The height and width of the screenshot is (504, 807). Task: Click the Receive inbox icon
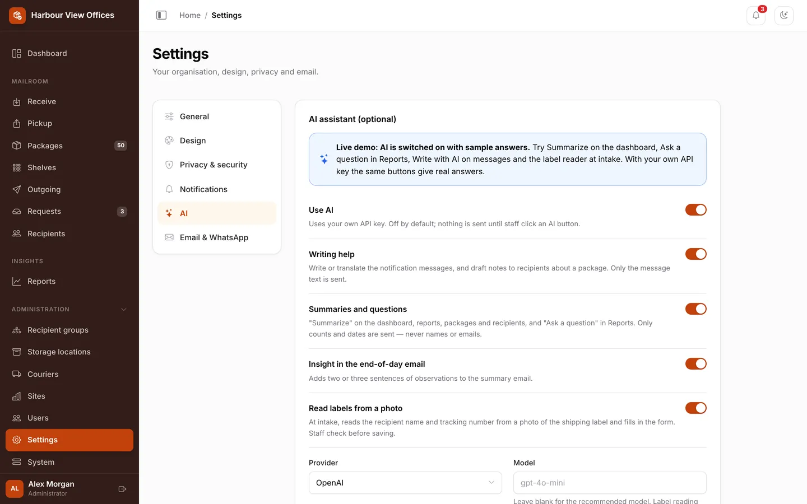click(17, 102)
